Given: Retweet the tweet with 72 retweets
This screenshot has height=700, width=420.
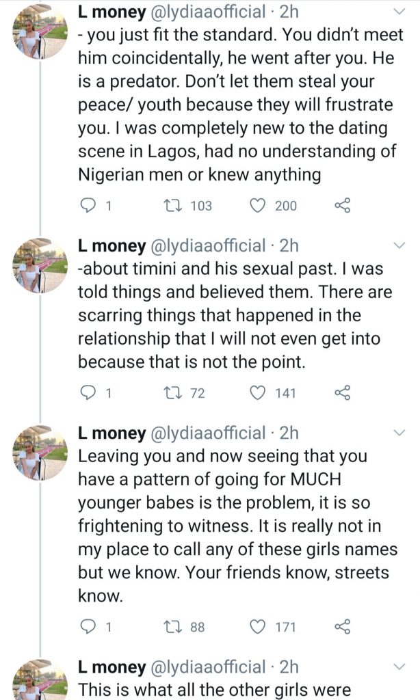Looking at the screenshot, I should 174,392.
